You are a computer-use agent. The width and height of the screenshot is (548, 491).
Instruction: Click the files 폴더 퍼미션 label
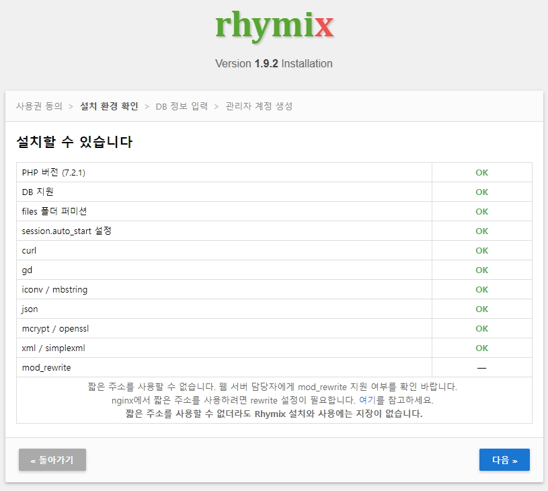click(54, 212)
